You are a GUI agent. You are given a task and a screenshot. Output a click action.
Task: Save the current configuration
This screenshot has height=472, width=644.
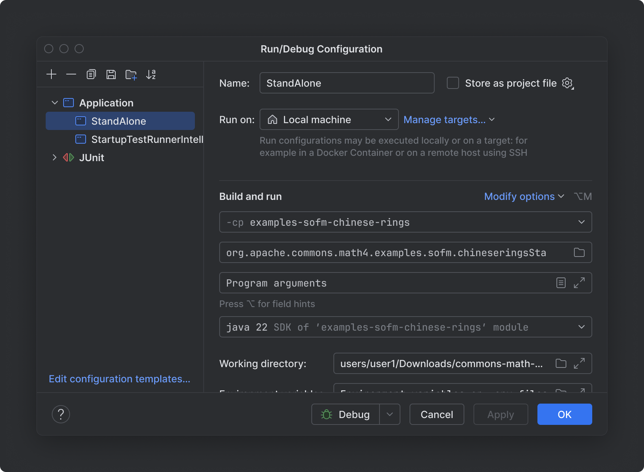tap(111, 74)
